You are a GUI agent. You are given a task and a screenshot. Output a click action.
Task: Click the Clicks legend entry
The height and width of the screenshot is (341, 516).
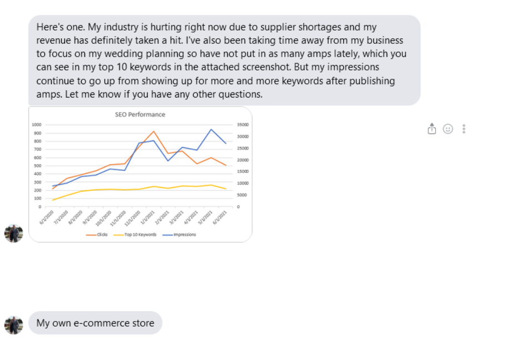pyautogui.click(x=97, y=235)
